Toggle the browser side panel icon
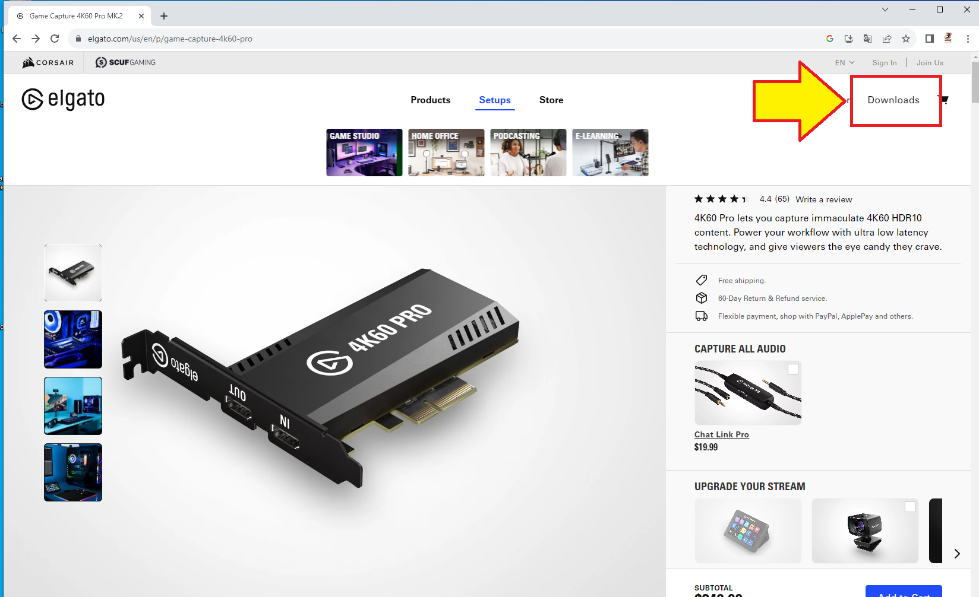Viewport: 979px width, 597px height. (929, 39)
